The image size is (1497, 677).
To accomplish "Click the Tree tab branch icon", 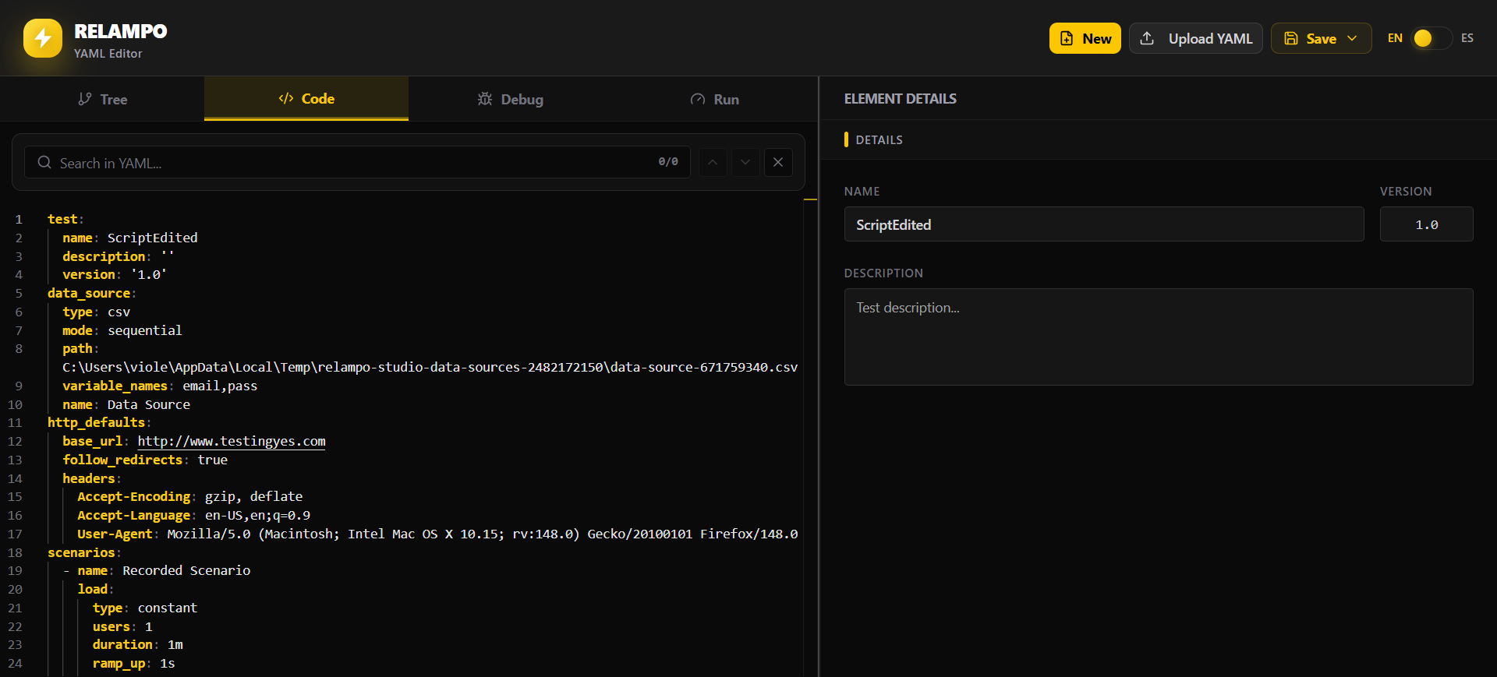I will (85, 99).
